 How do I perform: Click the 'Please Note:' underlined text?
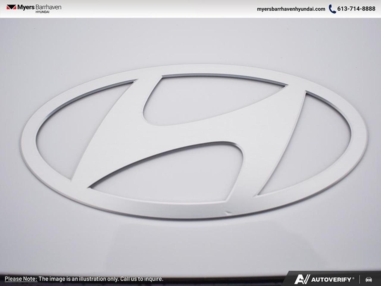(x=21, y=279)
